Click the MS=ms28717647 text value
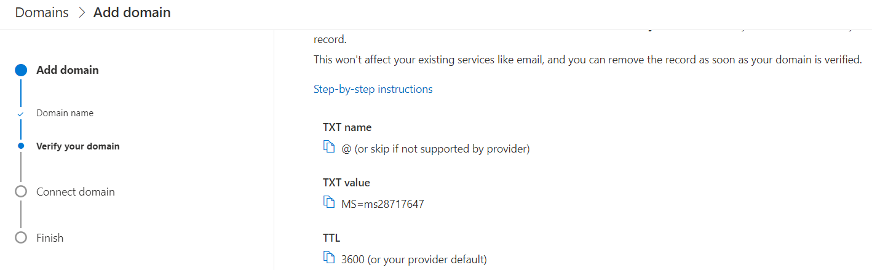The height and width of the screenshot is (270, 872). [x=382, y=204]
